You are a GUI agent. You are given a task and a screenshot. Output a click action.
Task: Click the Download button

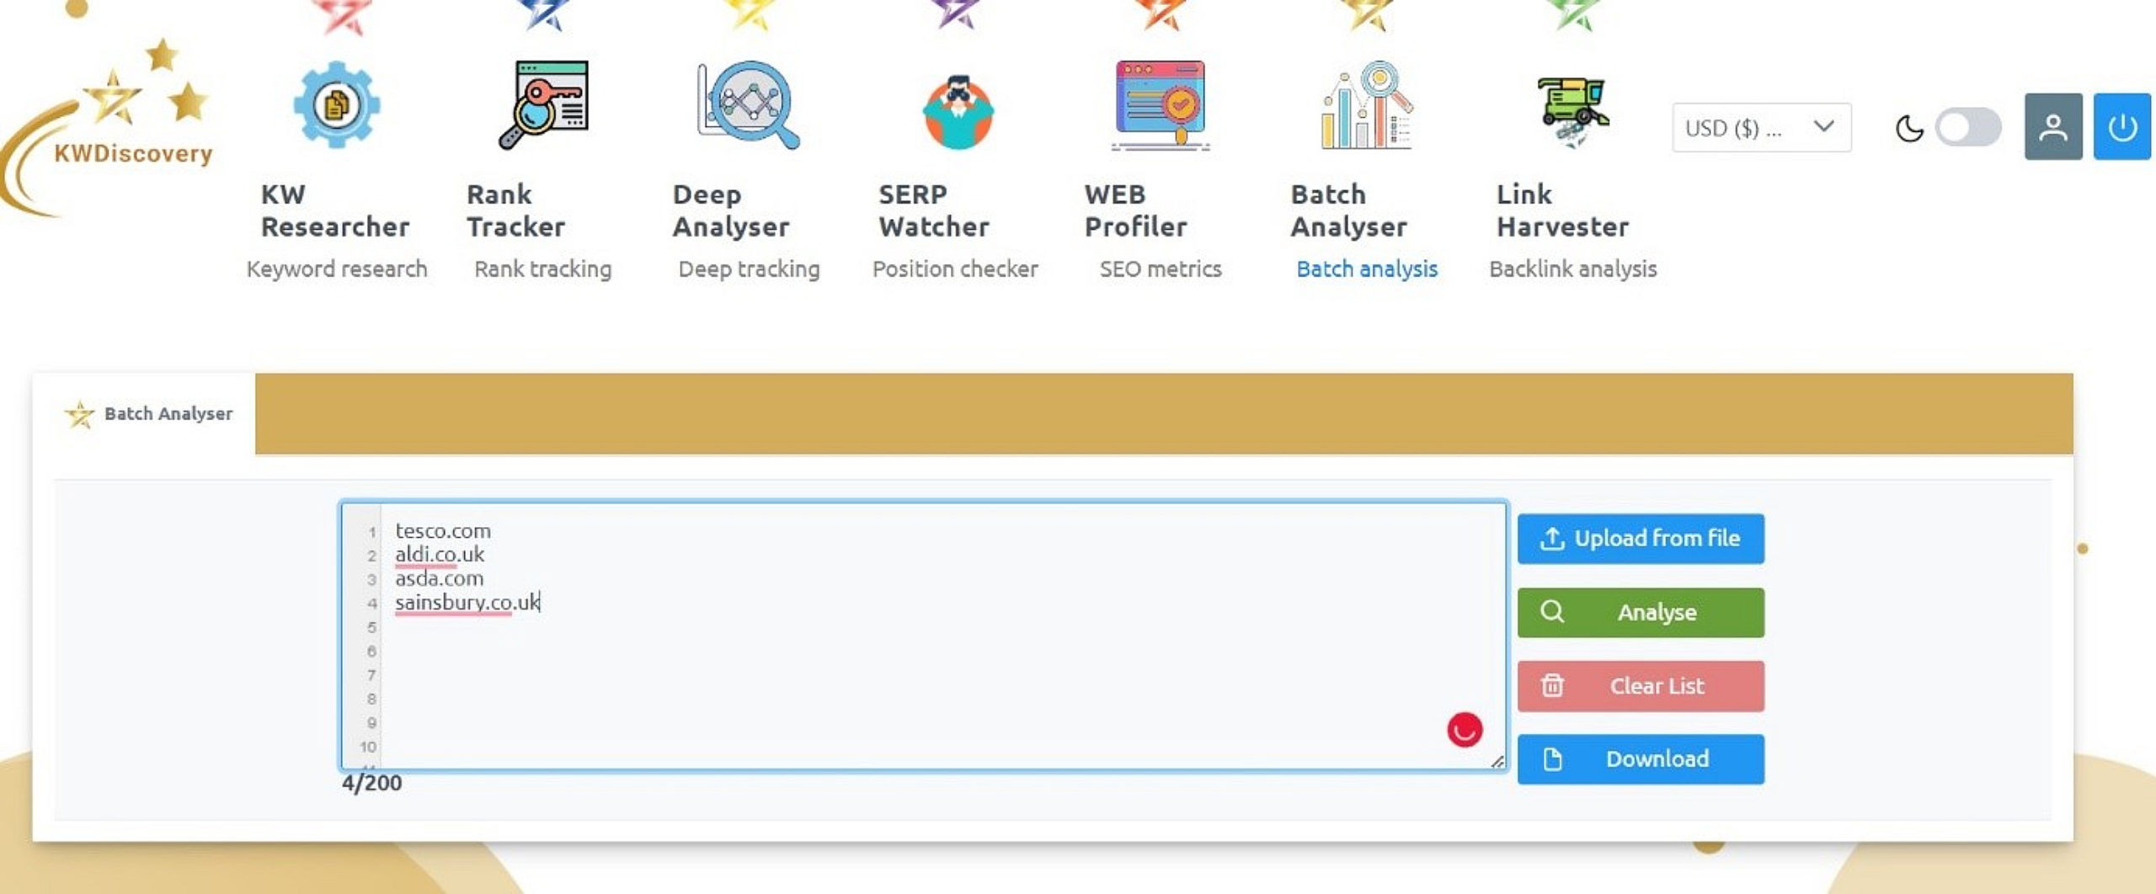click(1641, 759)
